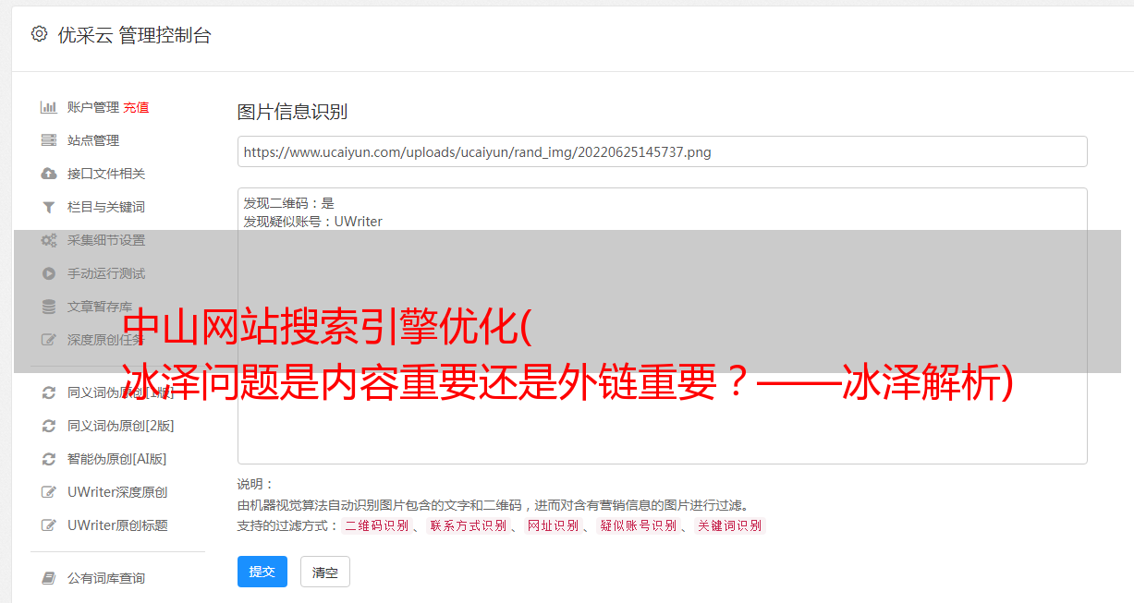Click the image URL input field

tap(662, 151)
